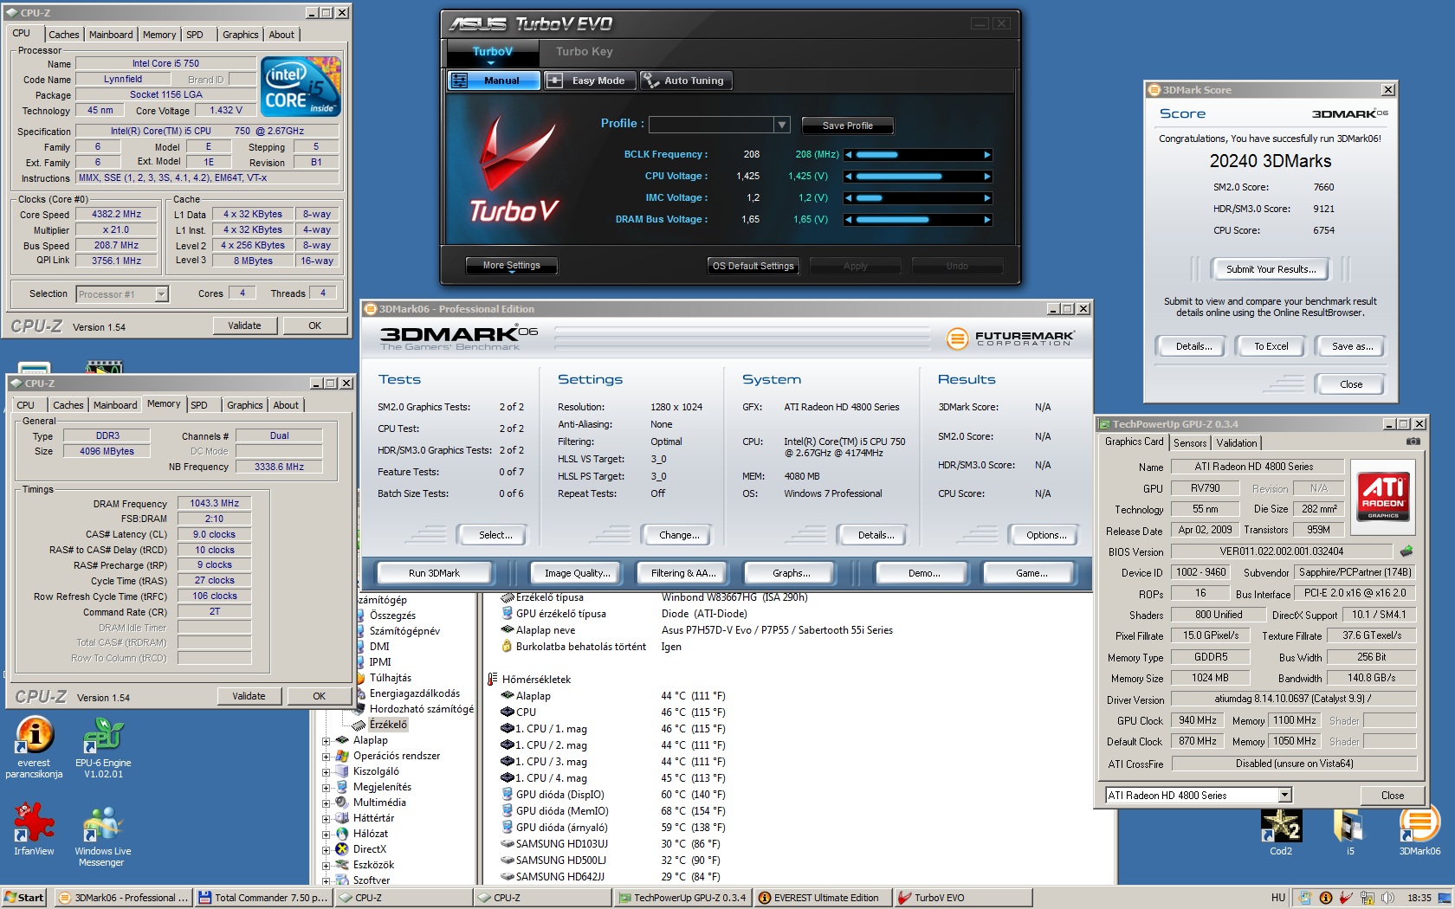Open the EPU-6 Engine desktop icon
Viewport: 1455px width, 909px height.
(x=102, y=747)
